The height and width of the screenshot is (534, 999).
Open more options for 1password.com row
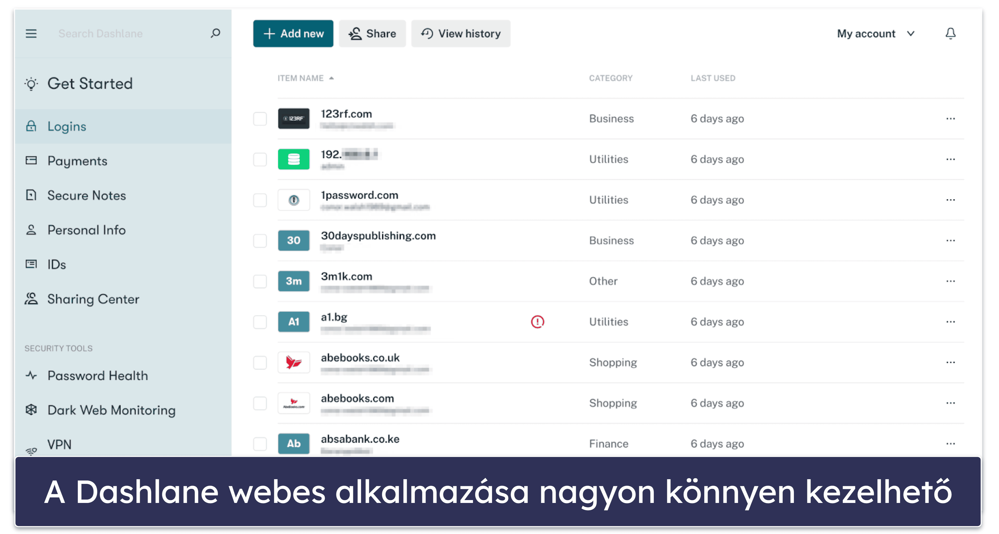pos(950,200)
